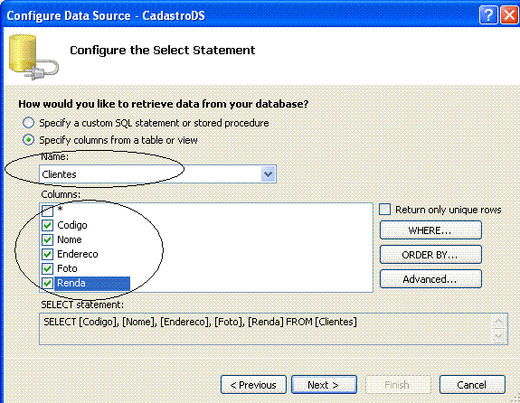
Task: Select custom SQL statement radio option
Action: click(x=28, y=123)
